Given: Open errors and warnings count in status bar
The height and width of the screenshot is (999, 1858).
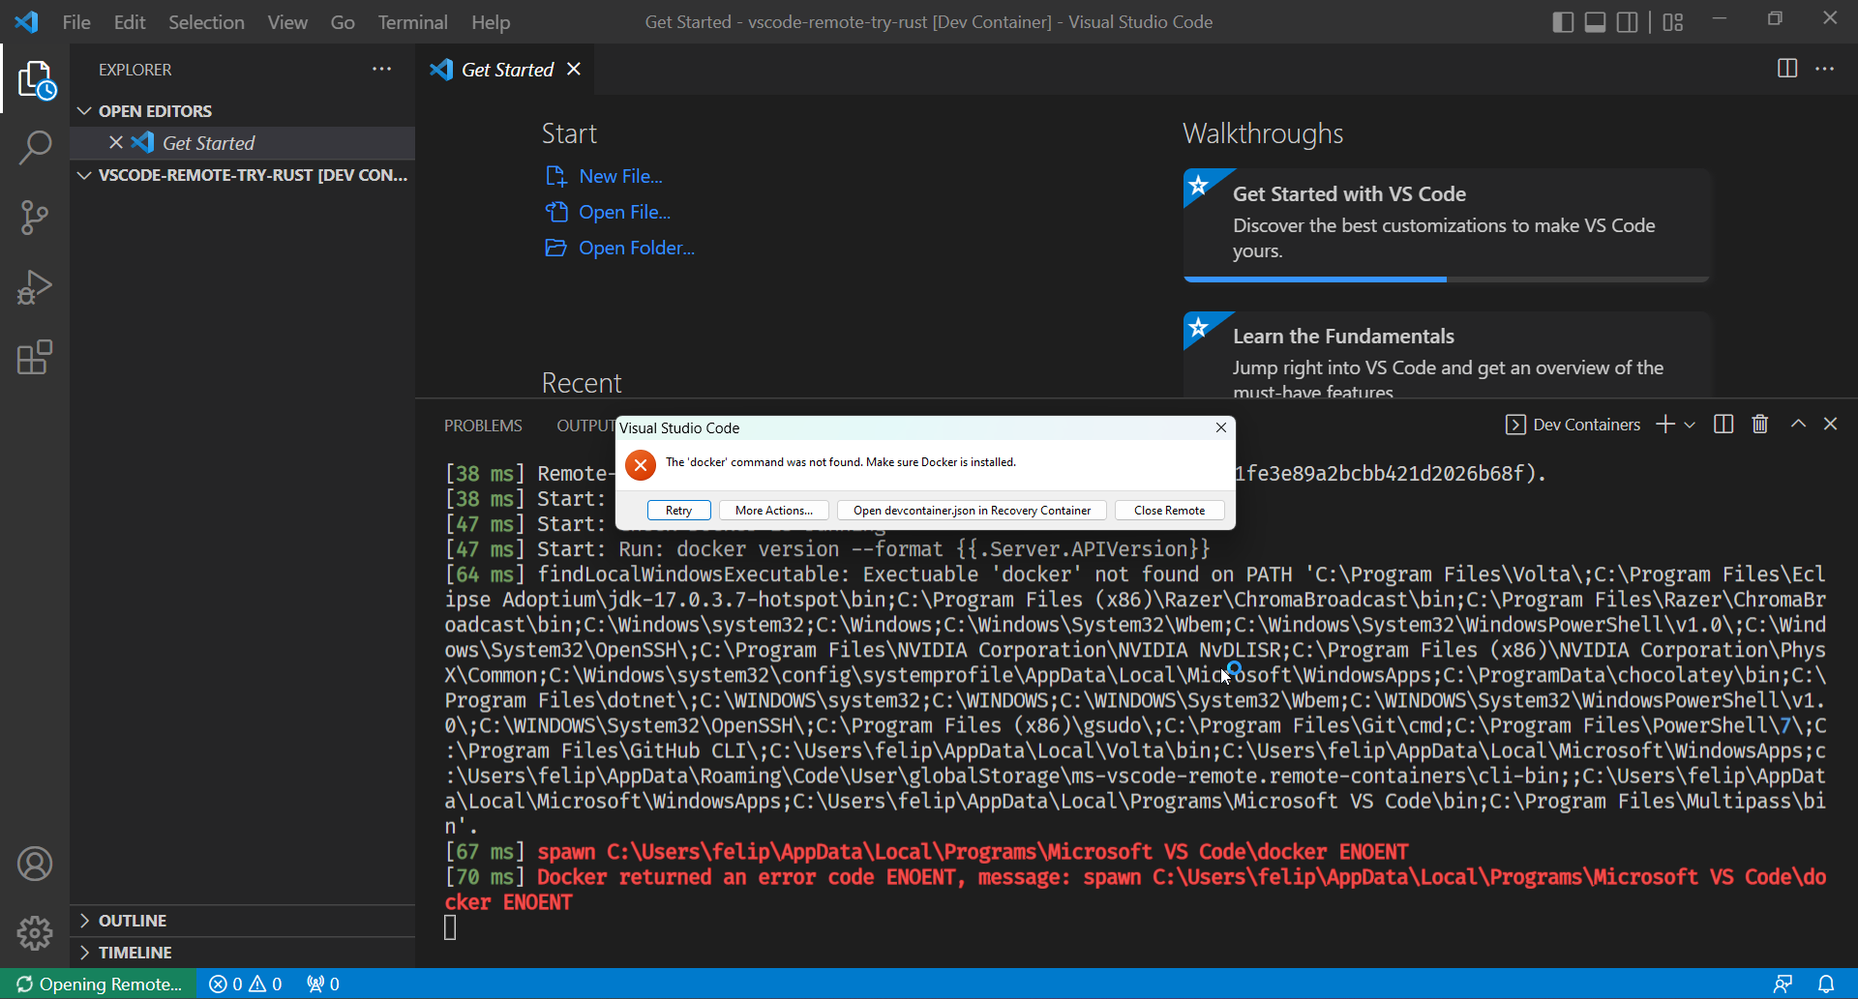Looking at the screenshot, I should pos(246,984).
